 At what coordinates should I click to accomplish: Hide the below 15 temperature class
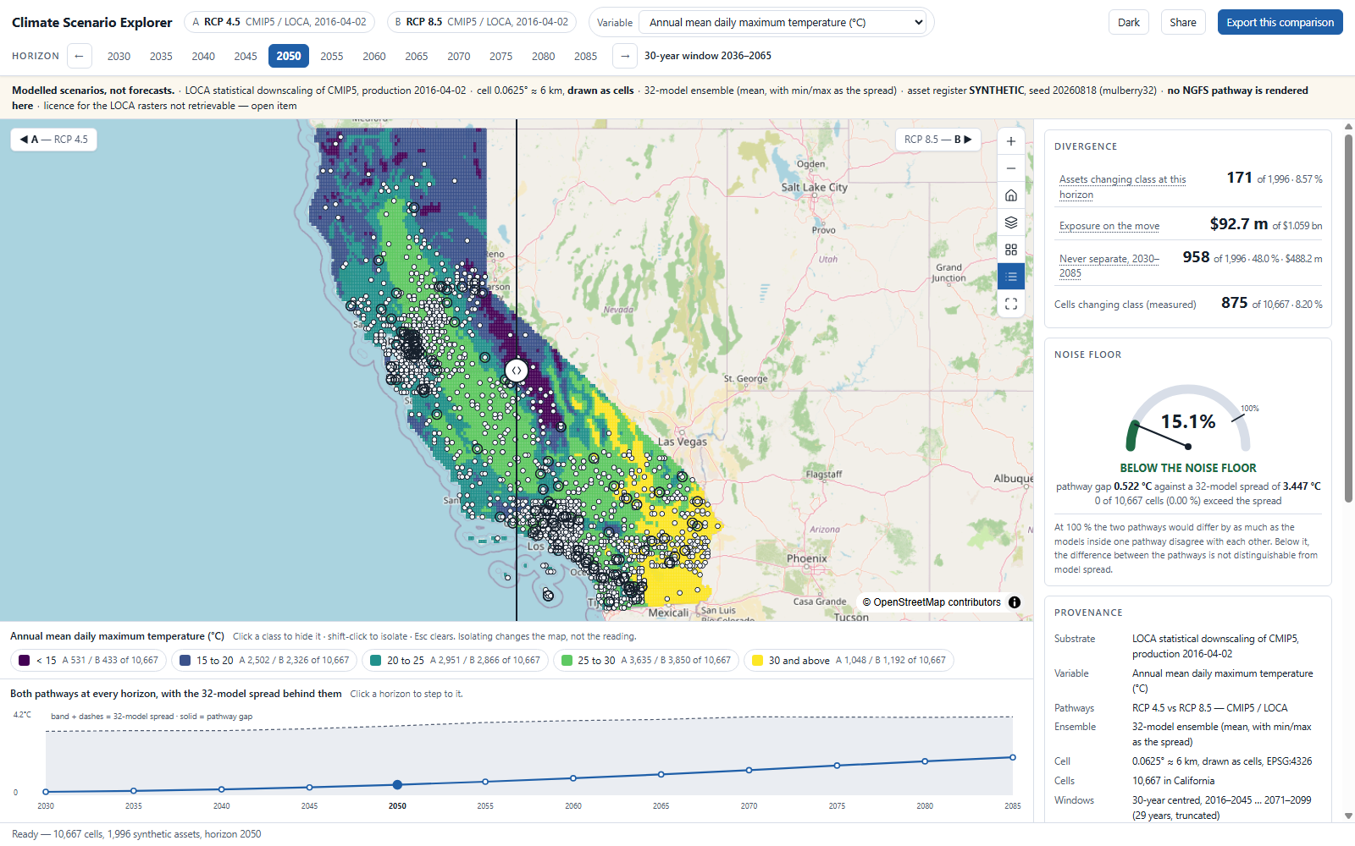[x=88, y=661]
